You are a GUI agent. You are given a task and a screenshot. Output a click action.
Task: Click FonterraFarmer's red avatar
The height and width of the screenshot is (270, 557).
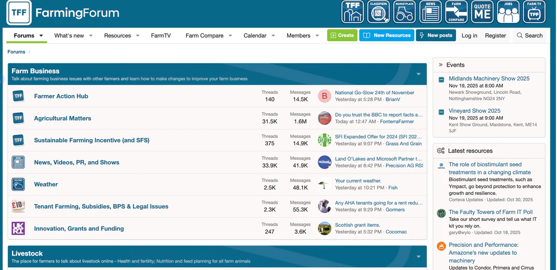tap(324, 118)
